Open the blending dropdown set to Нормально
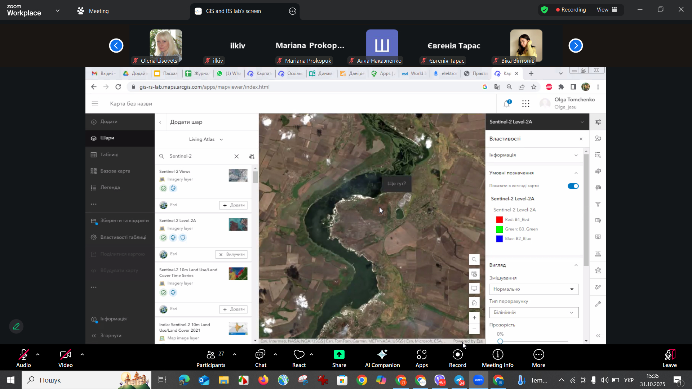Viewport: 692px width, 389px height. pyautogui.click(x=533, y=289)
